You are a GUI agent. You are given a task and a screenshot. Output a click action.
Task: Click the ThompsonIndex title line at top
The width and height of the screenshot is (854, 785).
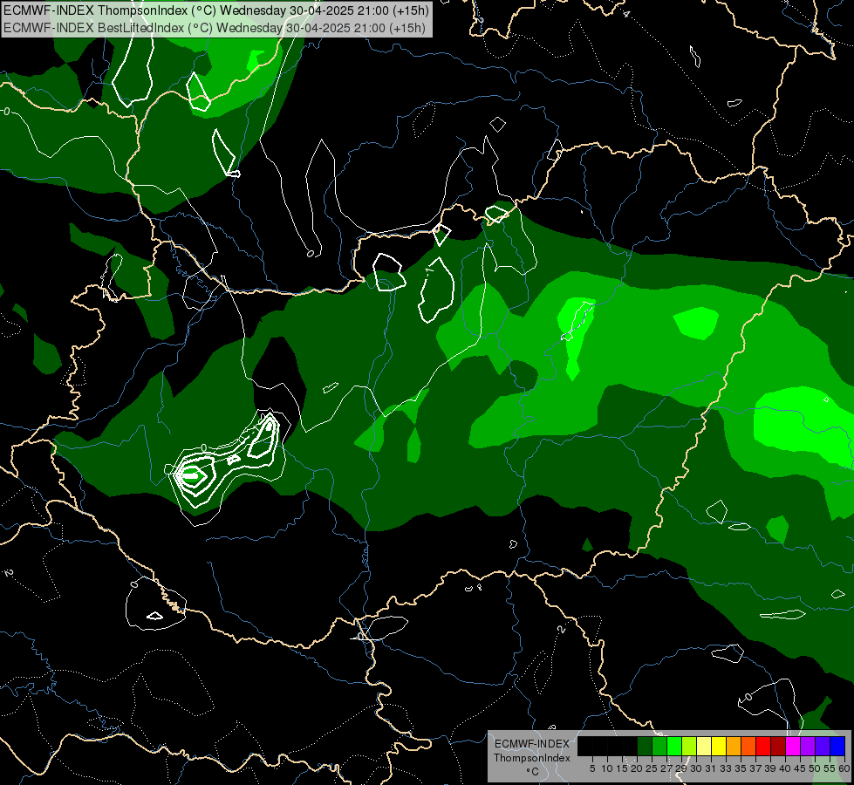point(216,10)
